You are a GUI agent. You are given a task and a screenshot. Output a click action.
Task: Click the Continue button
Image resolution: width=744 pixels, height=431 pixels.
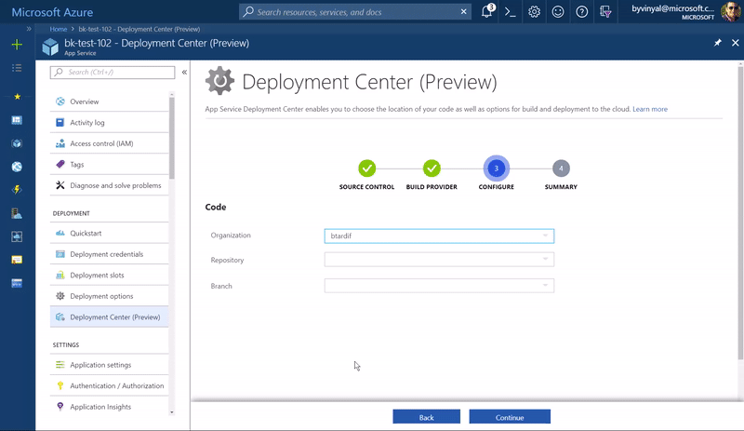(510, 417)
